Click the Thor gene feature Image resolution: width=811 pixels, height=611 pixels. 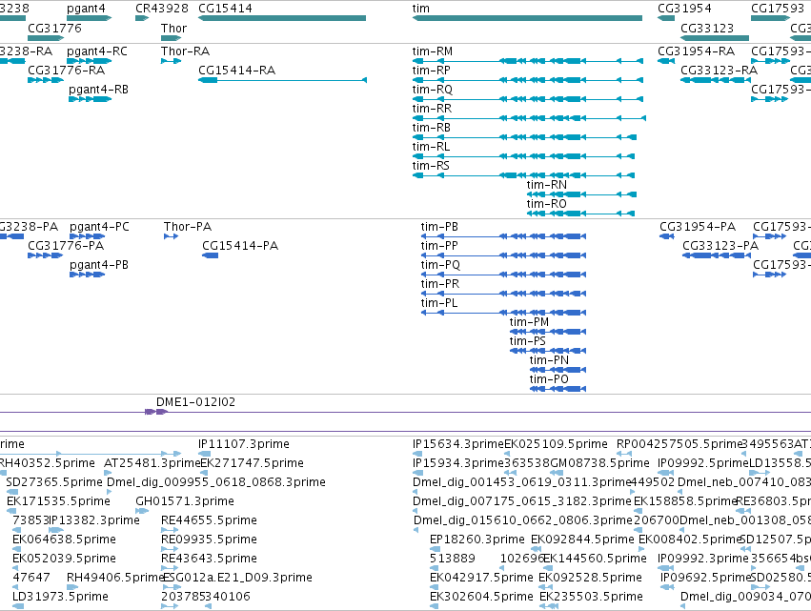(172, 38)
